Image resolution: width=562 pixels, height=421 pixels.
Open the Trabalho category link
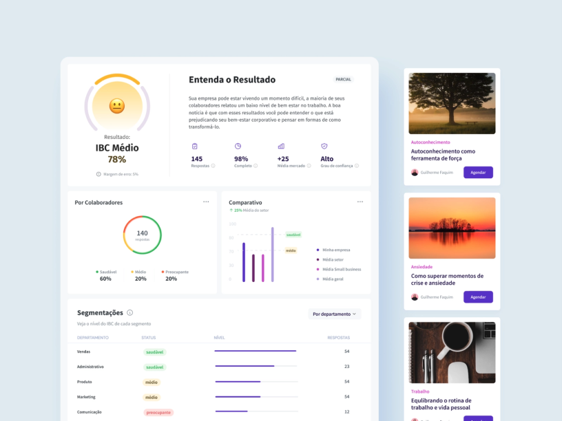click(420, 391)
